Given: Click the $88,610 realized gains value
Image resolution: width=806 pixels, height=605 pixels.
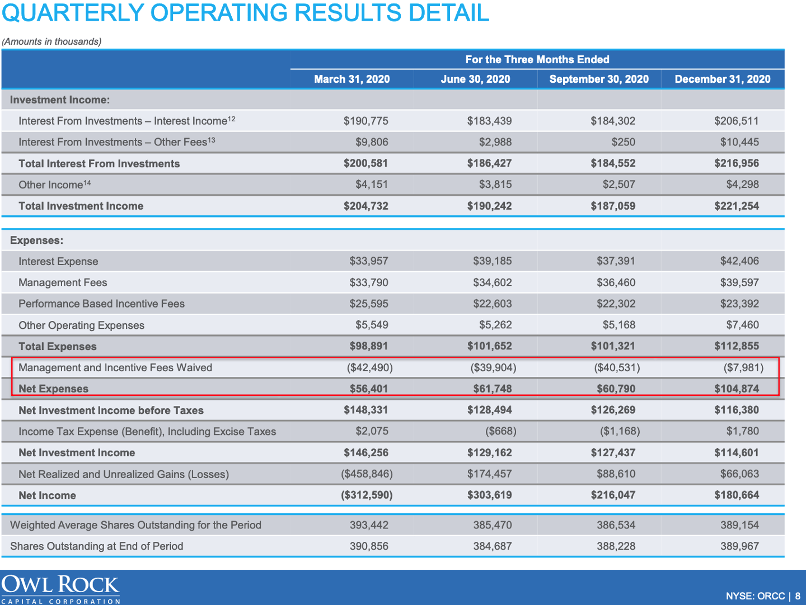Looking at the screenshot, I should 616,474.
